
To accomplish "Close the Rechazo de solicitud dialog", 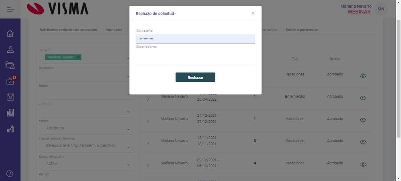I will (x=253, y=13).
